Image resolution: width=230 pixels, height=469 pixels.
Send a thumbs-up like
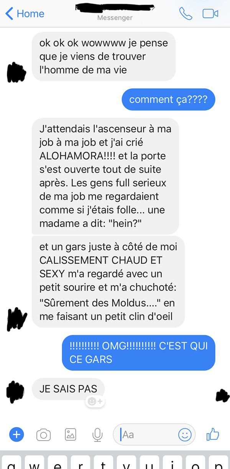pos(213,434)
